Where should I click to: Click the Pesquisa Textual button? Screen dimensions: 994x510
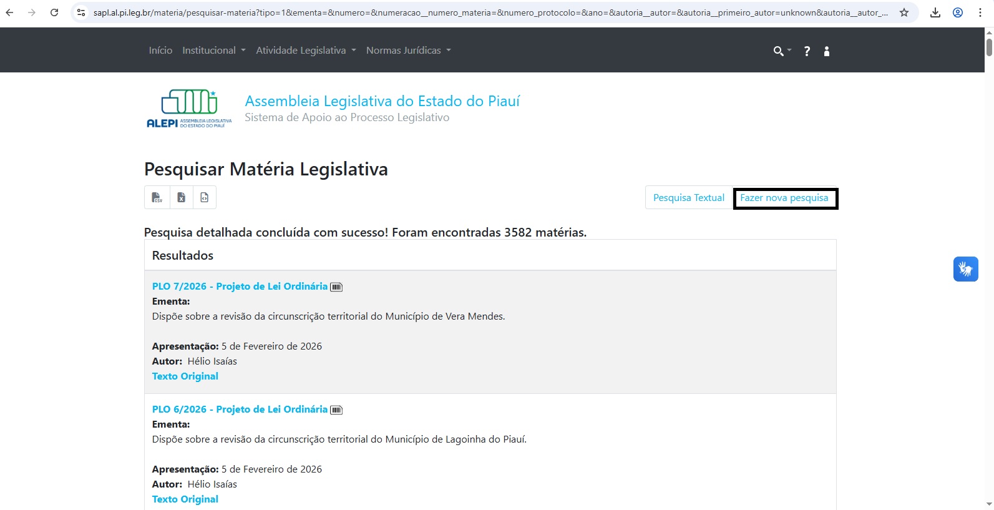tap(688, 198)
